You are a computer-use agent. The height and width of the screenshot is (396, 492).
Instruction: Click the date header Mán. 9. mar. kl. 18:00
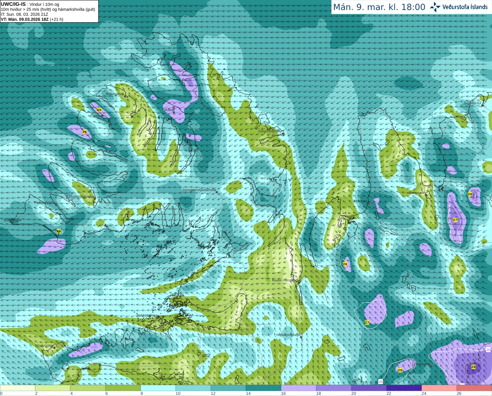[379, 7]
